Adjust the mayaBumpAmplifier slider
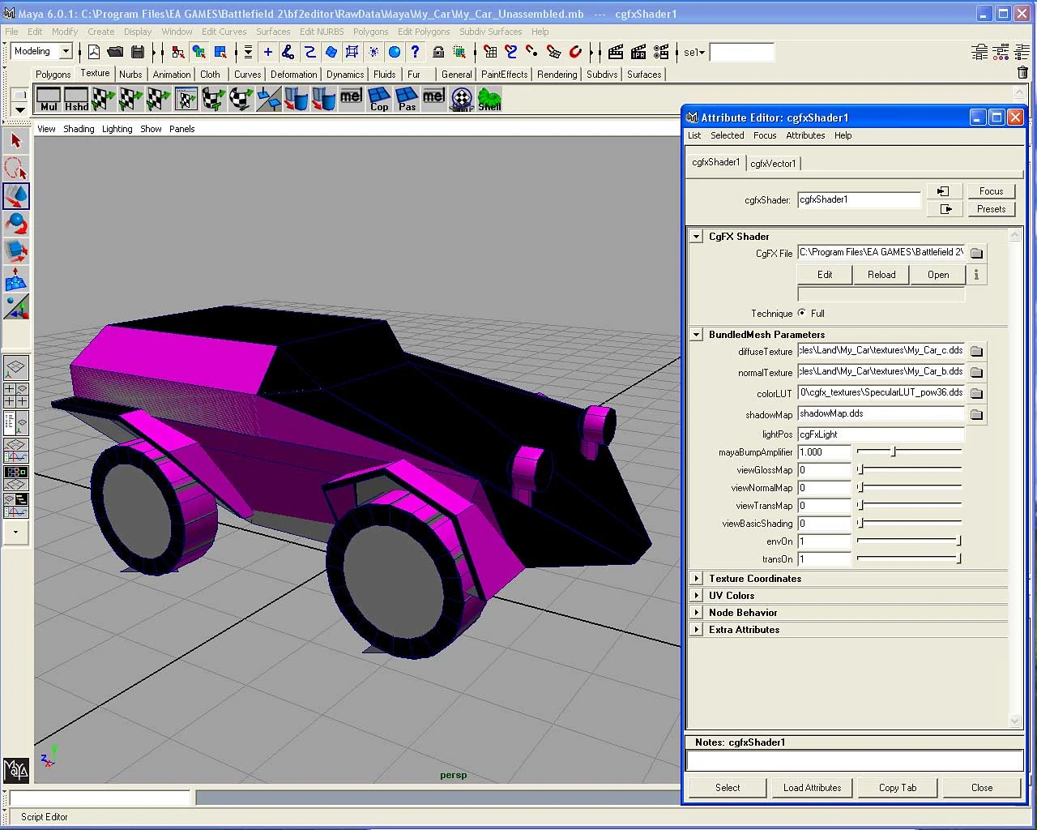This screenshot has width=1037, height=830. 894,451
